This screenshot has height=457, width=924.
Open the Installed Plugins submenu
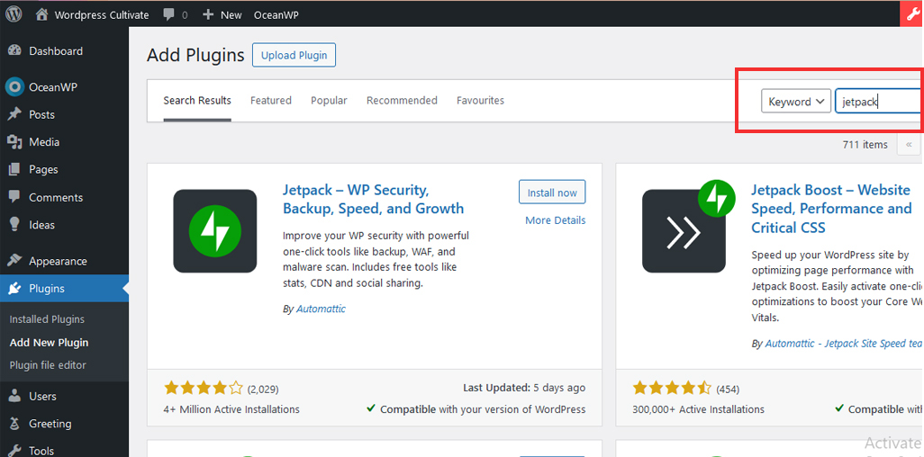click(47, 319)
